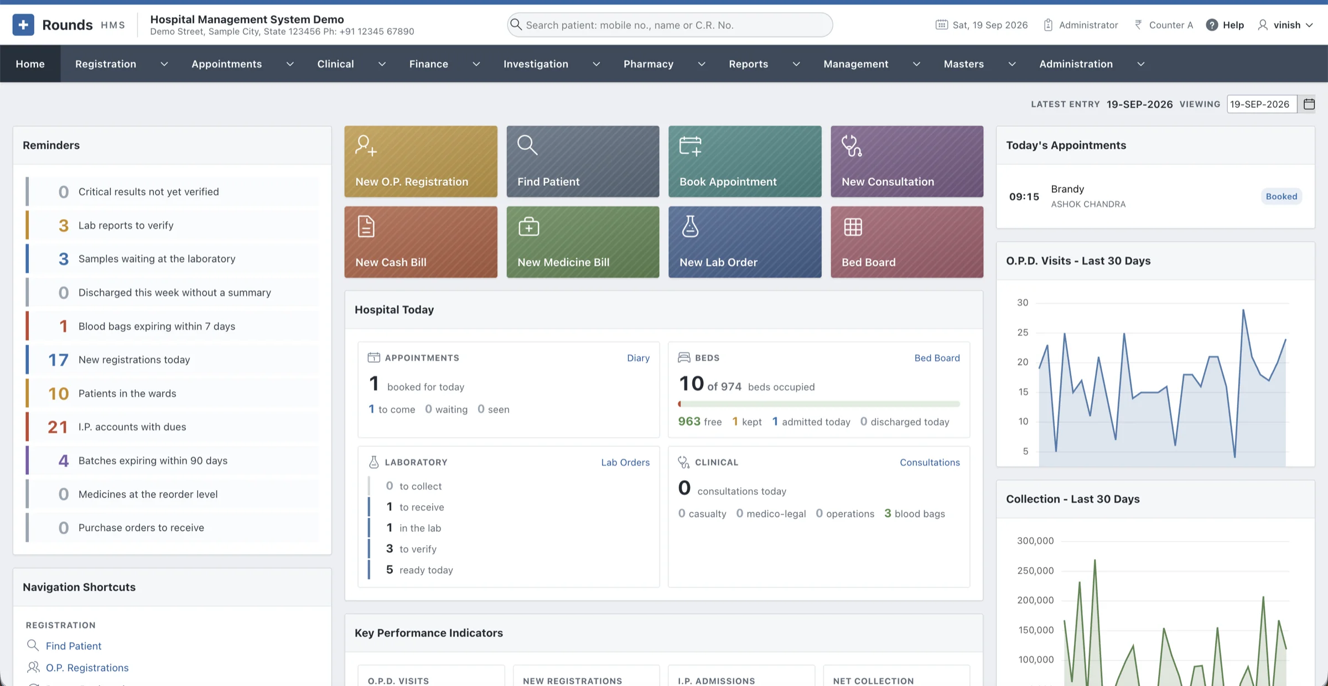Screen dimensions: 1328x686
Task: Click the calendar icon beside Sat, 19 Sep 2026
Action: point(941,25)
